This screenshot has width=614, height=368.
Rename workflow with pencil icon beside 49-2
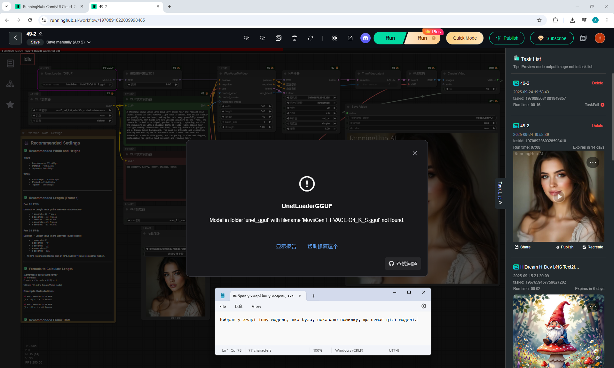pos(41,34)
